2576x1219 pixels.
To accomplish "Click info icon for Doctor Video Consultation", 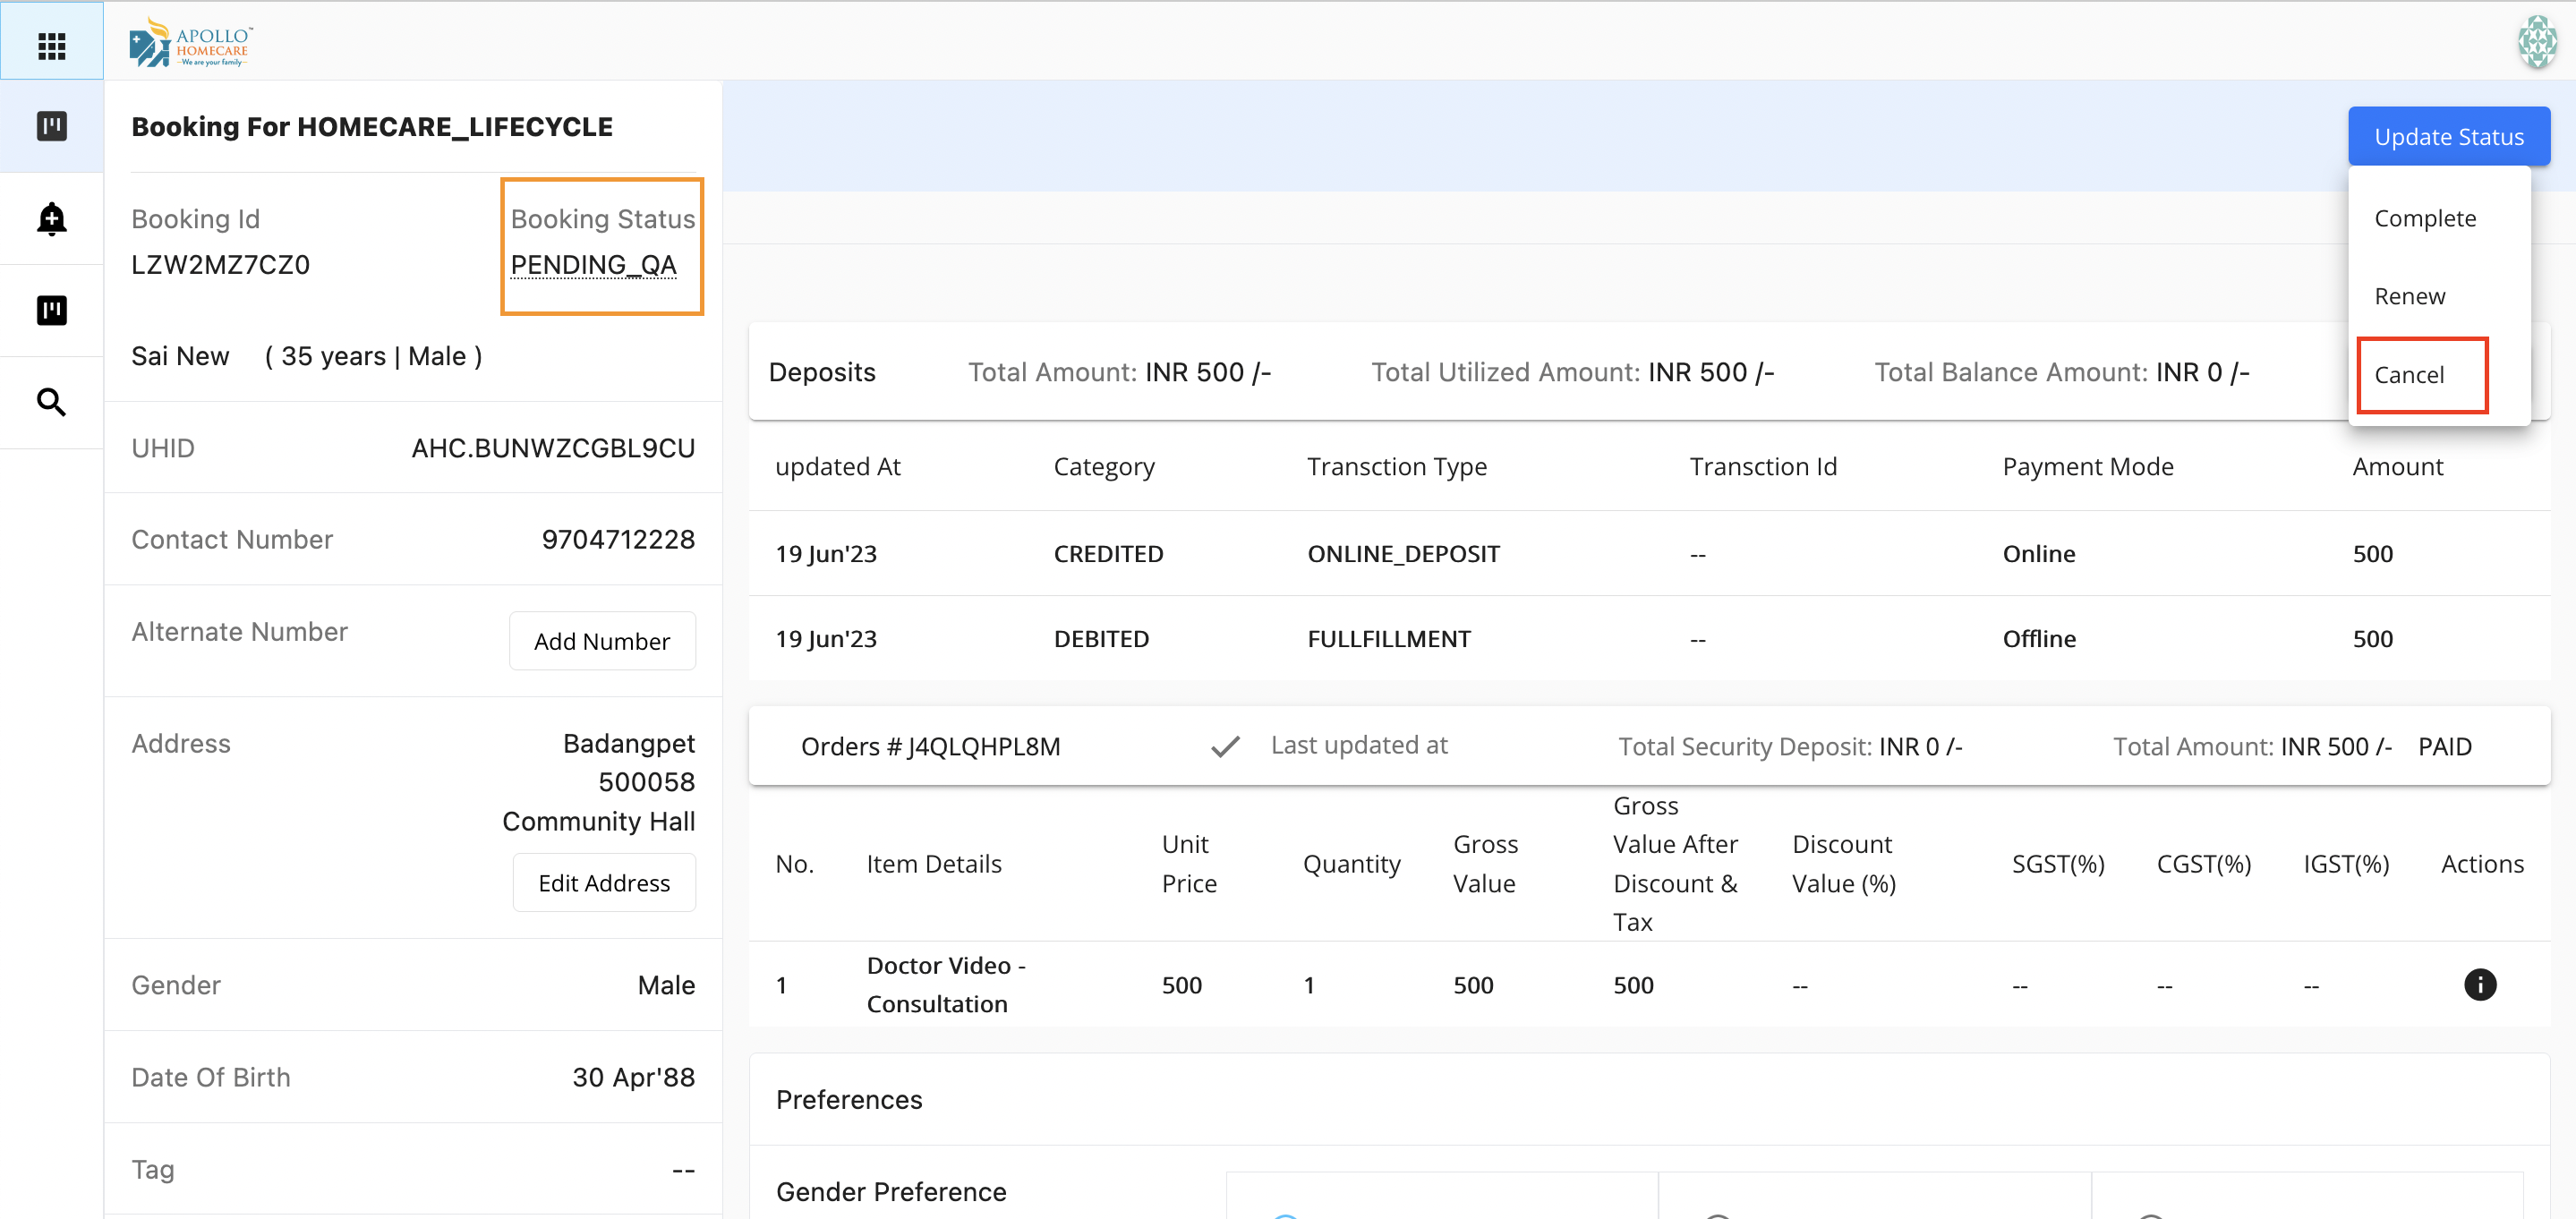I will pyautogui.click(x=2479, y=984).
